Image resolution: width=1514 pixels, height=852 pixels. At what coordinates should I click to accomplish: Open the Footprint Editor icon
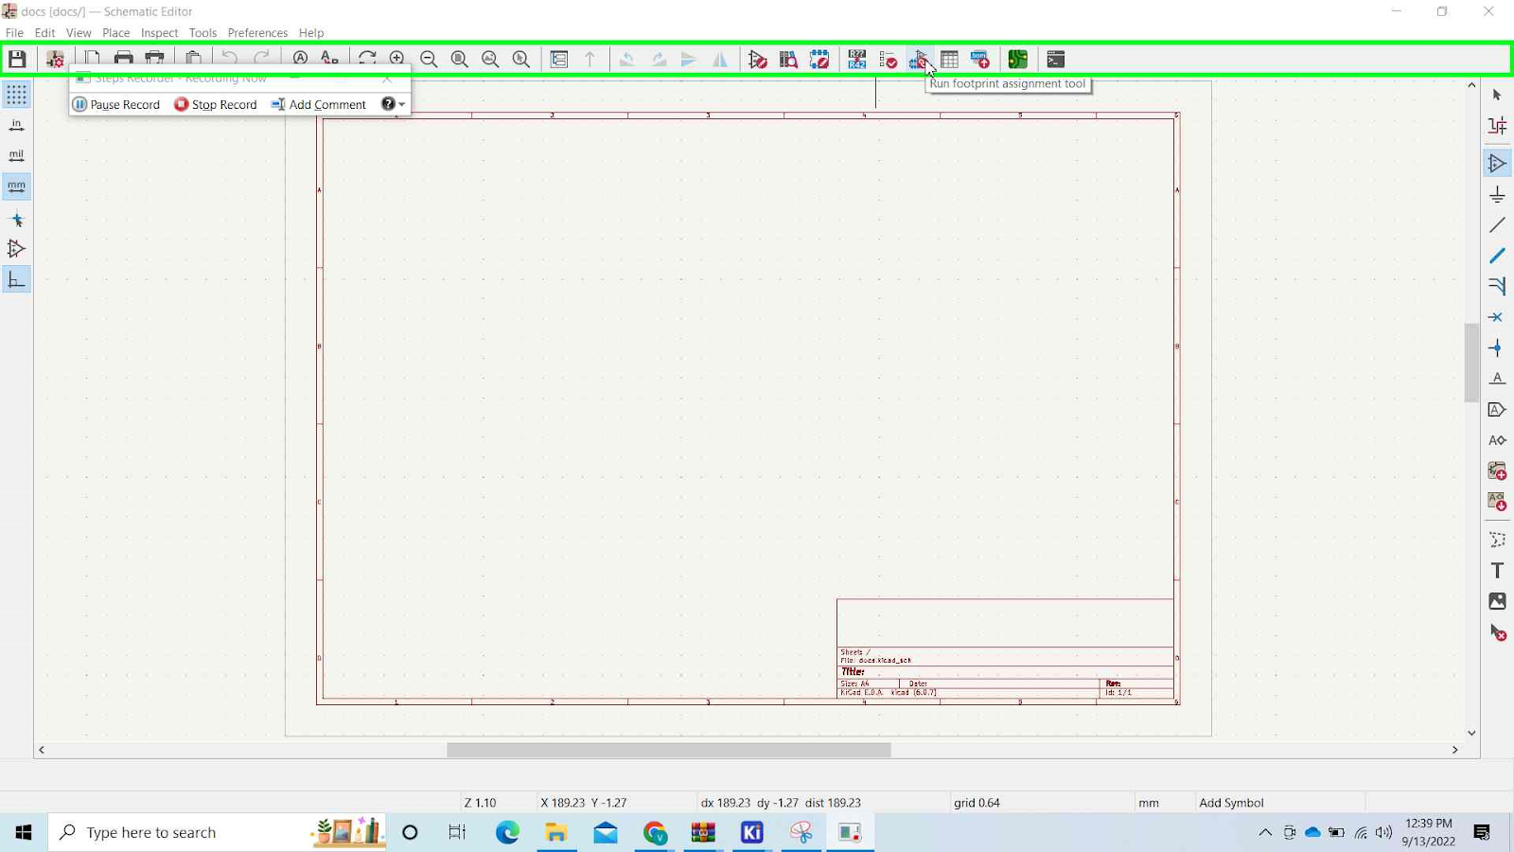coord(819,60)
